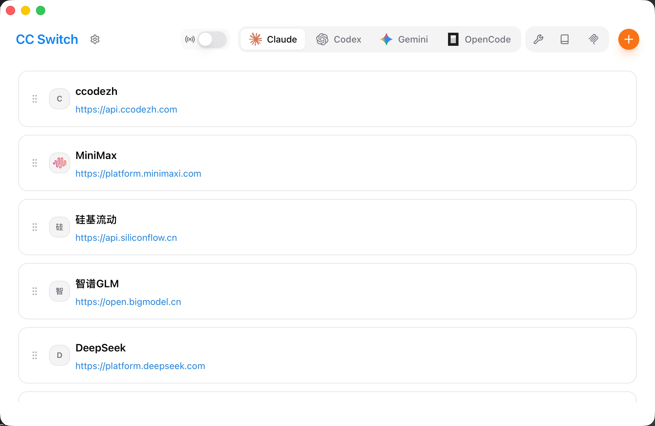The image size is (655, 426).
Task: Select the Gemini tab
Action: pyautogui.click(x=404, y=39)
